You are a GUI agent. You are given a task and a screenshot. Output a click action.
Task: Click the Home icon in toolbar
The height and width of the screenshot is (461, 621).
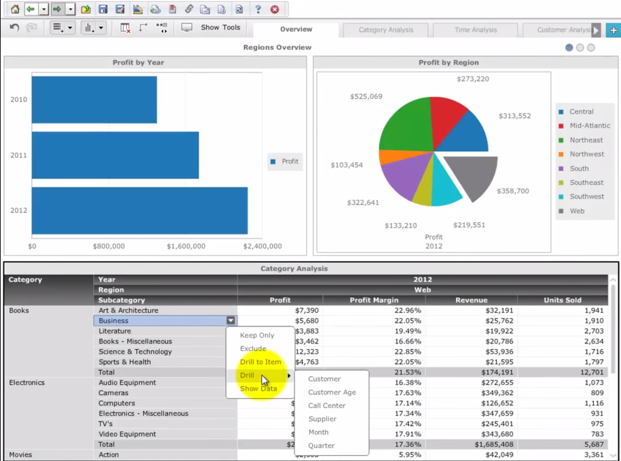pyautogui.click(x=15, y=9)
